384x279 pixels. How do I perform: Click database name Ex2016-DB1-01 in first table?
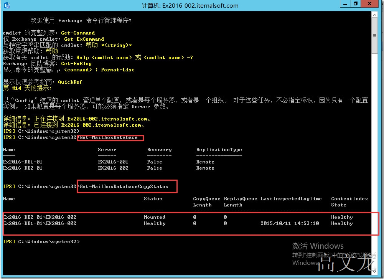[x=23, y=162]
